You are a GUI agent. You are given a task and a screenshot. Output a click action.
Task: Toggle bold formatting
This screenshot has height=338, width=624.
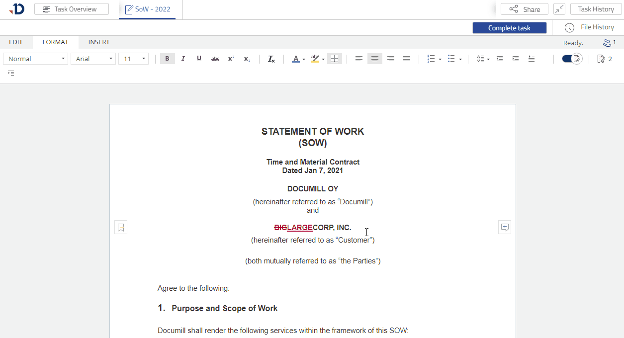coord(167,59)
